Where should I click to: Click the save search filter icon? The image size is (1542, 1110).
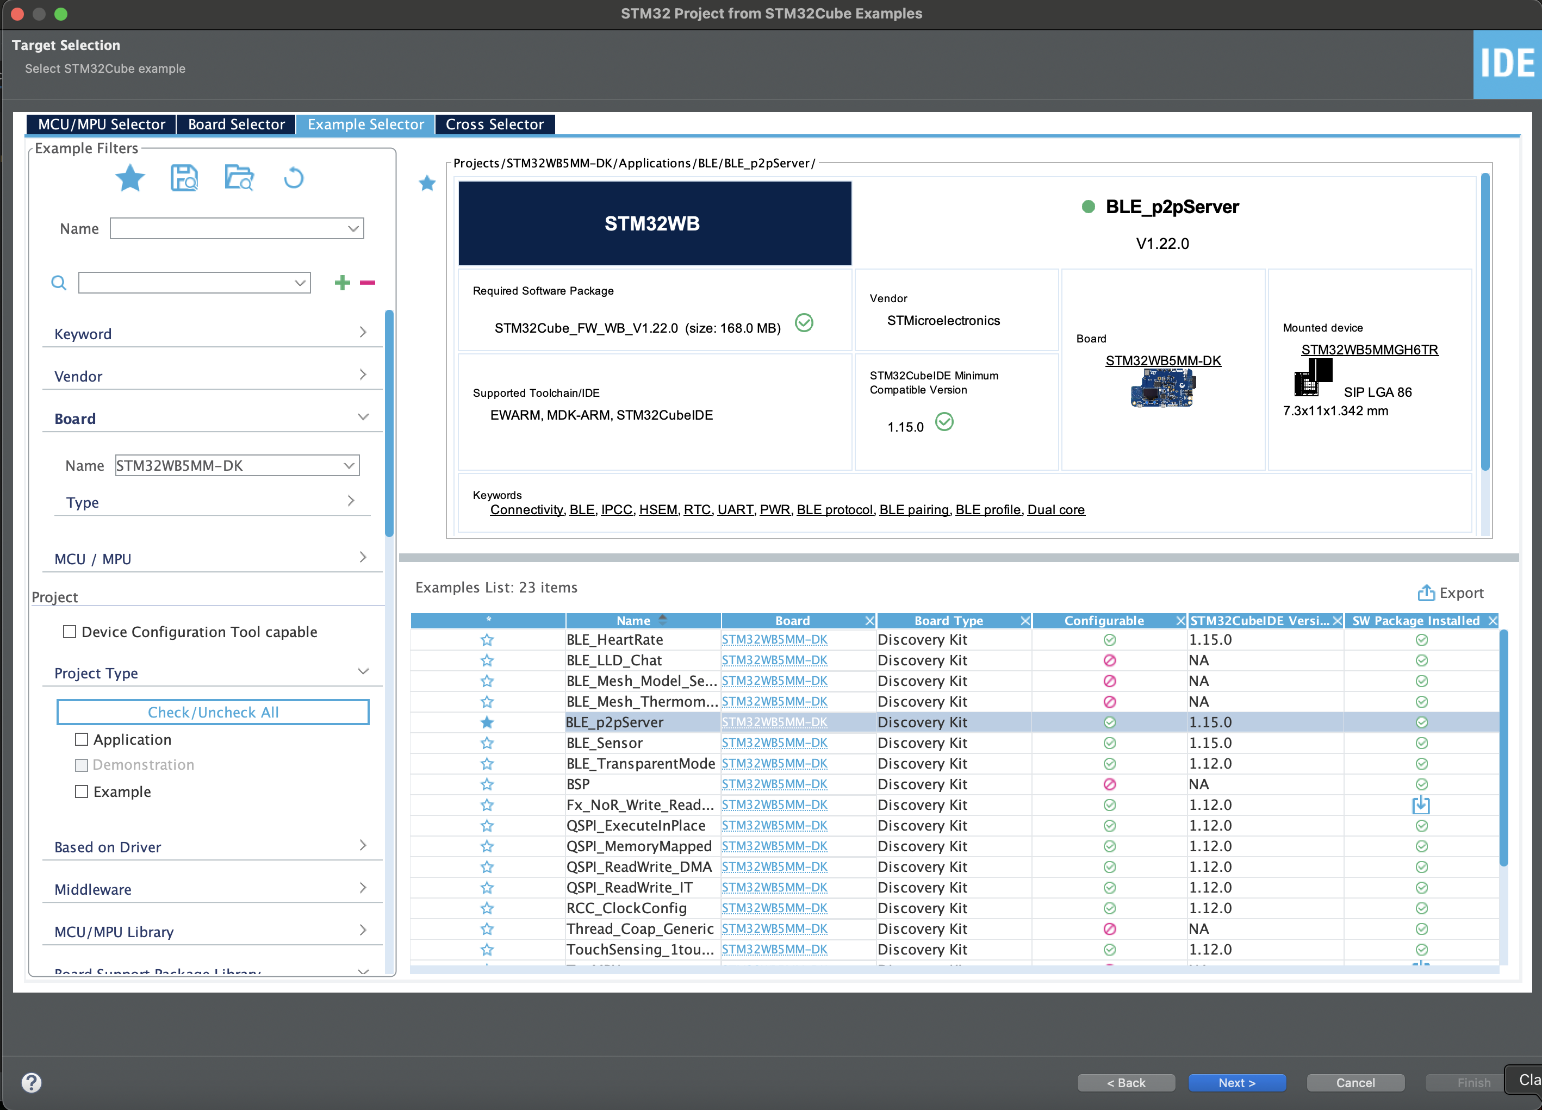(184, 178)
